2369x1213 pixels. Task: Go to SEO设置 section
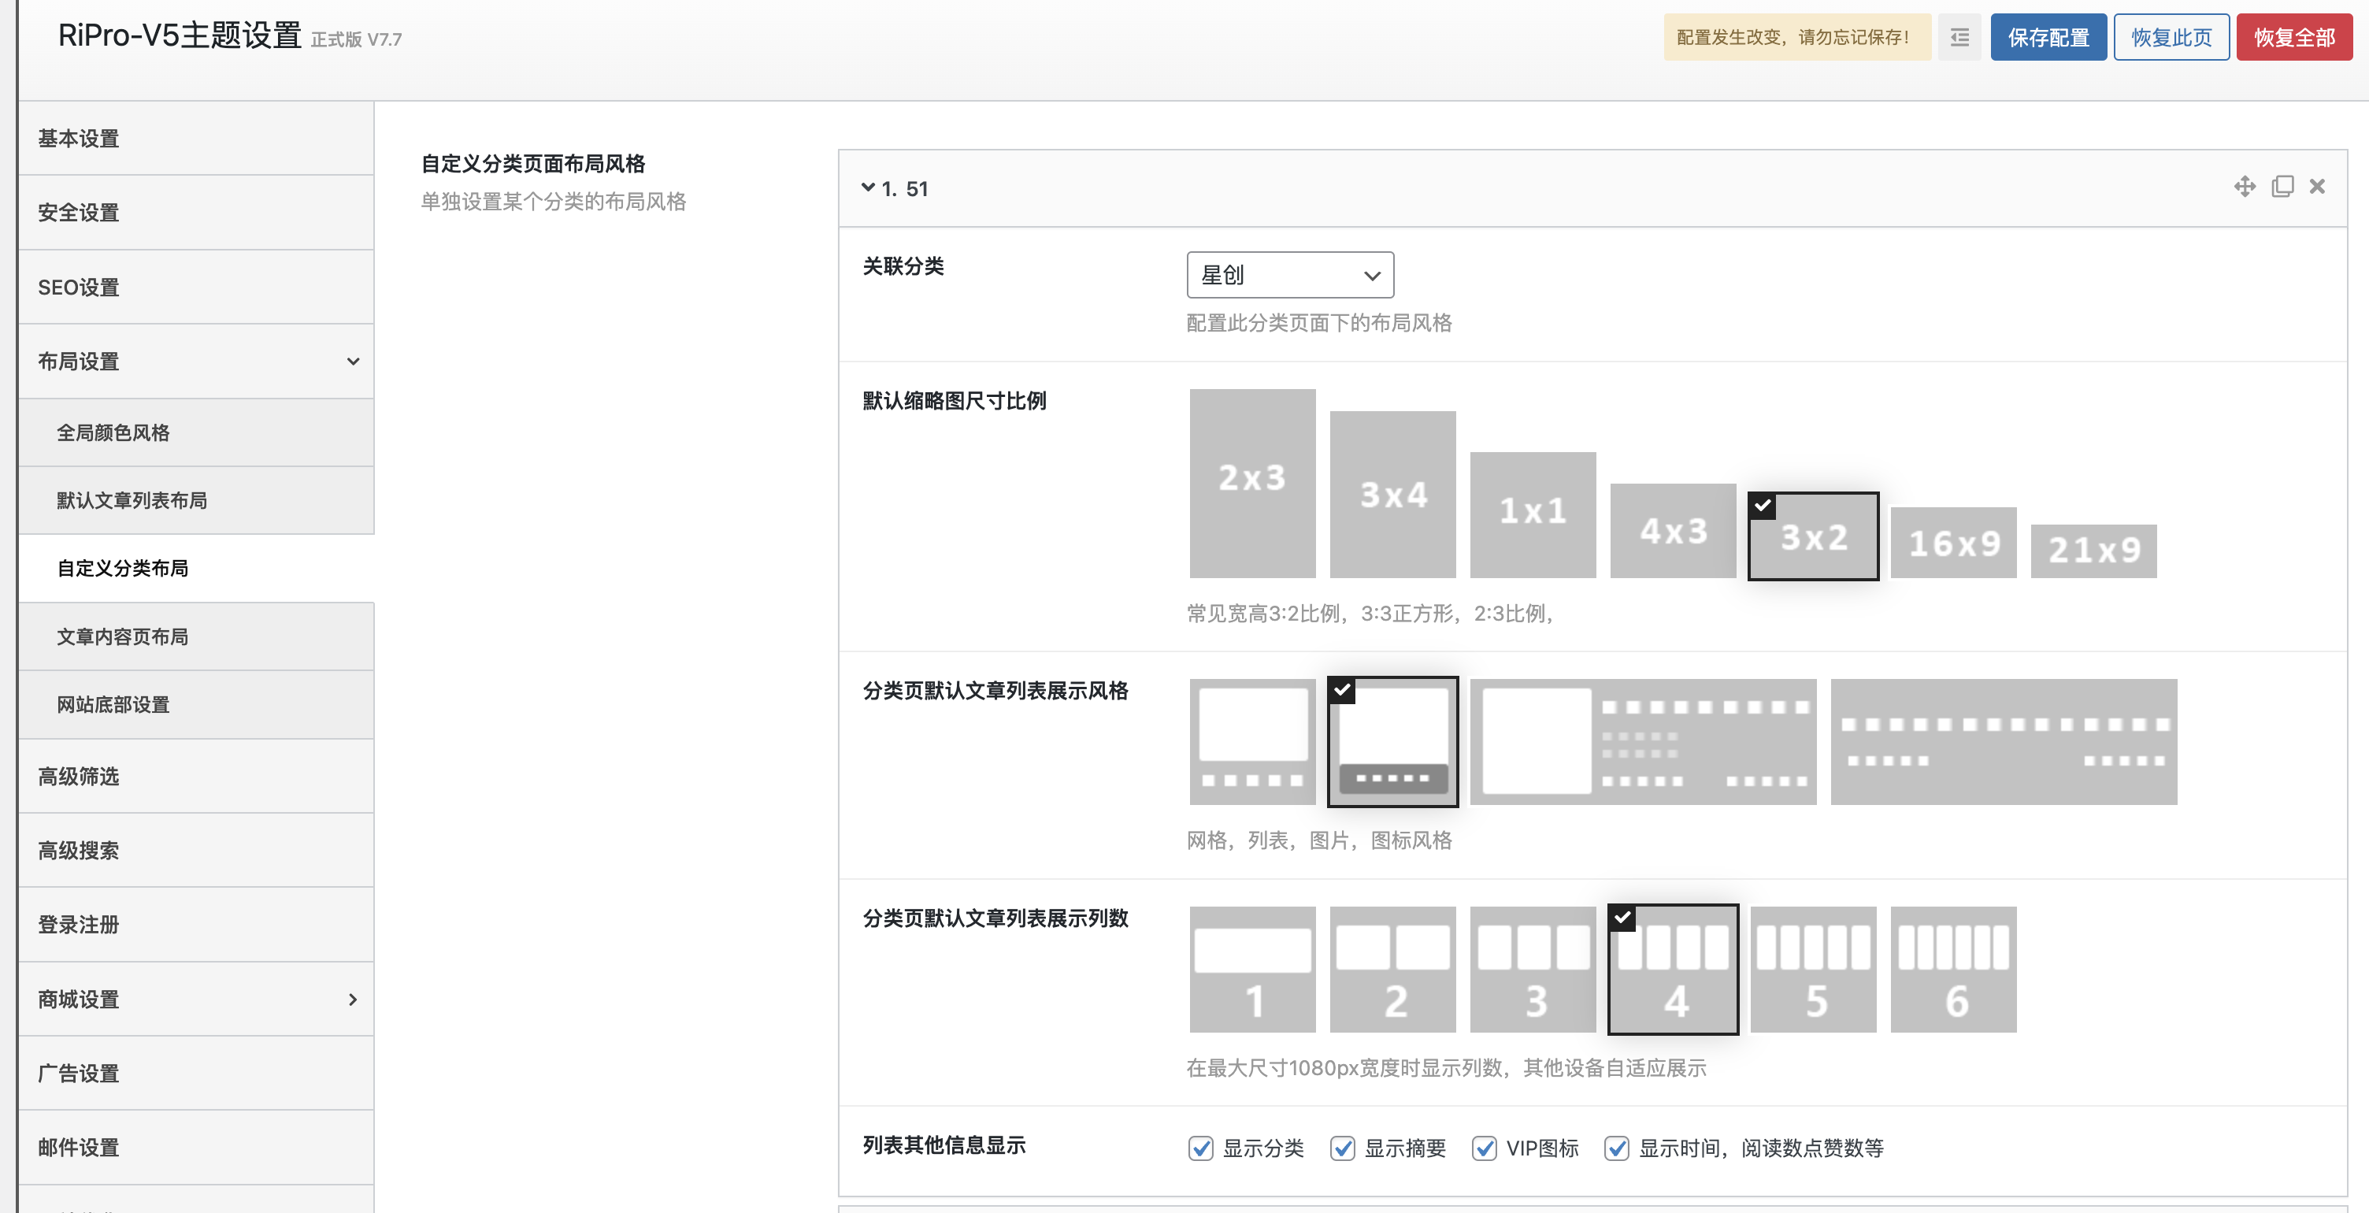[196, 287]
